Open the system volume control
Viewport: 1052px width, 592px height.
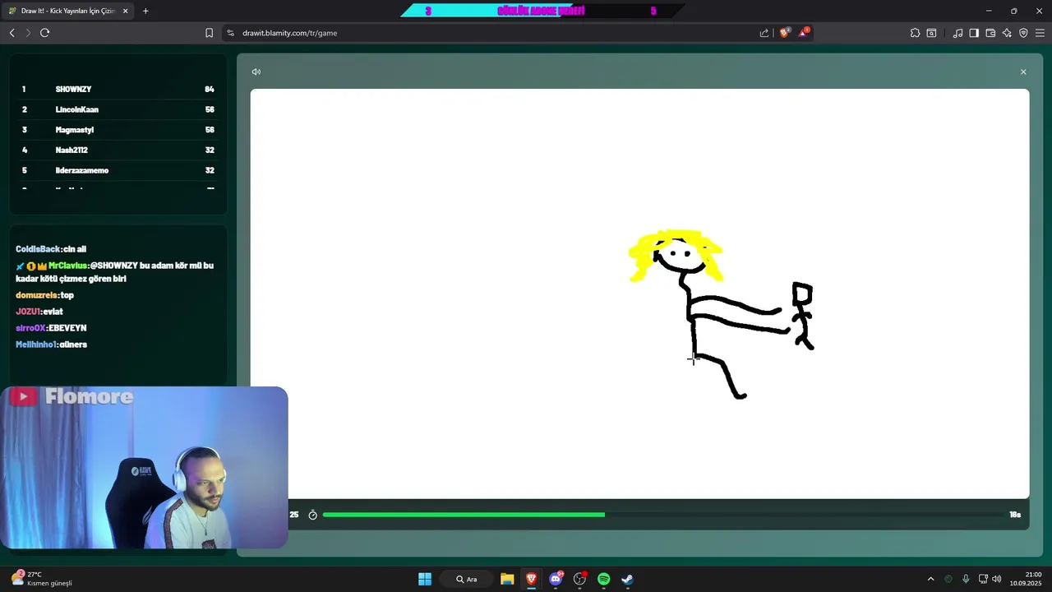(x=997, y=579)
